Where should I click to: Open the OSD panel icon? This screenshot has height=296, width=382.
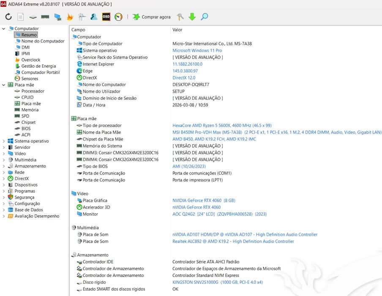(x=106, y=16)
